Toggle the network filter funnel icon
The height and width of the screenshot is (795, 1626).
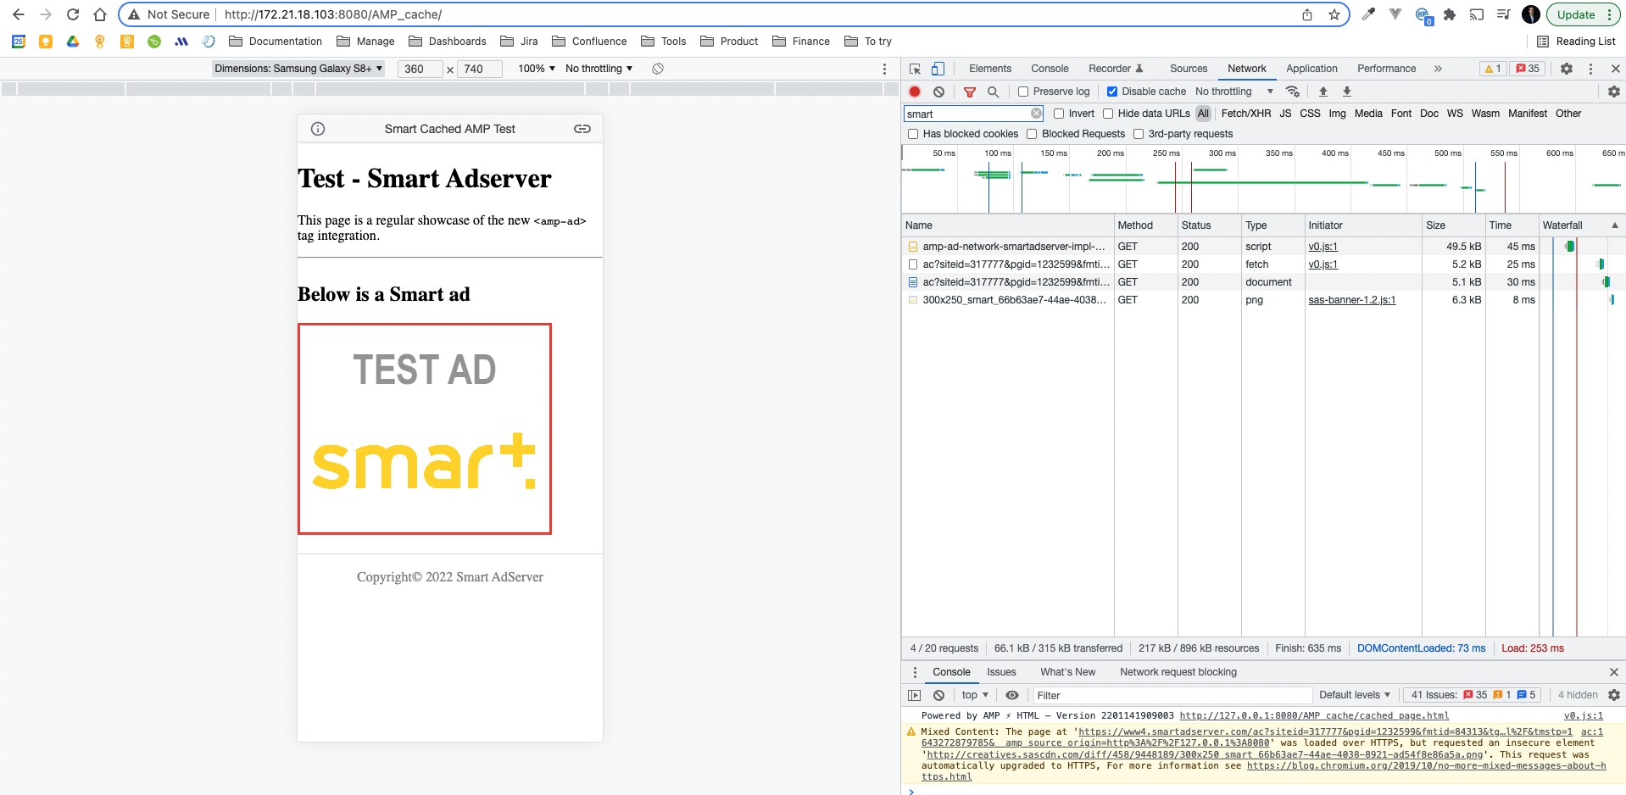[x=970, y=92]
